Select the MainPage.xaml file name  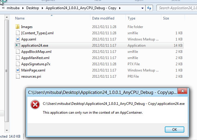coord(33,70)
